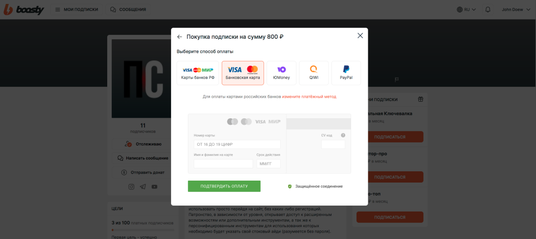Image resolution: width=536 pixels, height=239 pixels.
Task: Close the subscription purchase dialog
Action: [x=360, y=36]
